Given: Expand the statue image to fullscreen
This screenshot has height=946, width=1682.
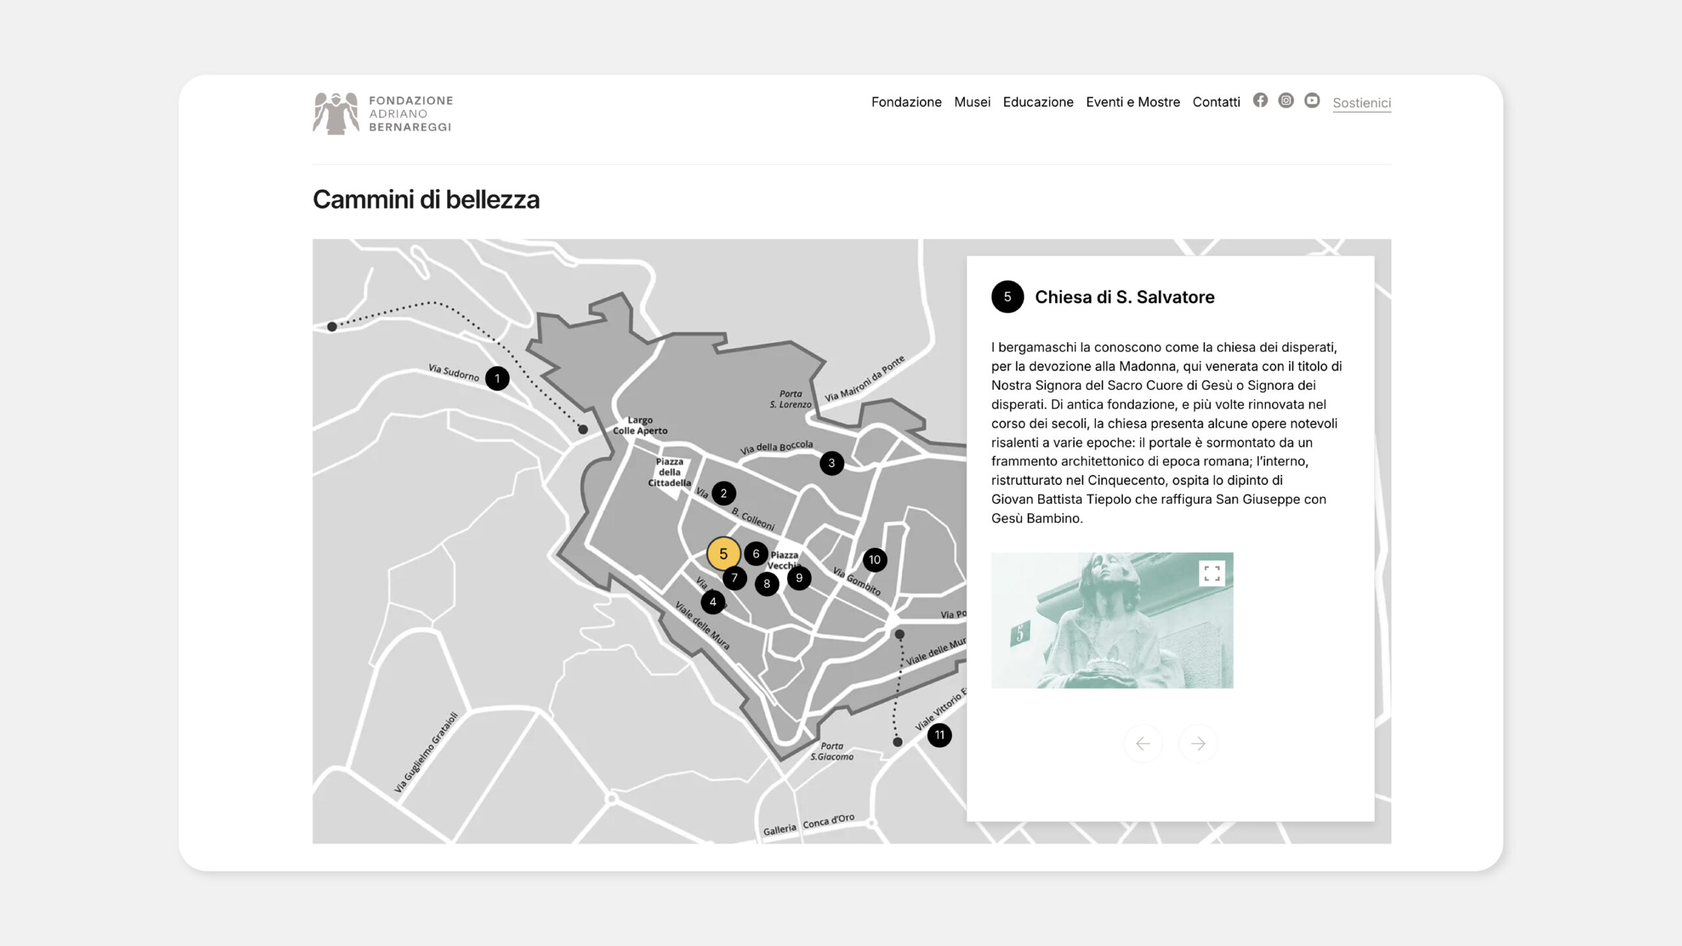Looking at the screenshot, I should coord(1212,573).
